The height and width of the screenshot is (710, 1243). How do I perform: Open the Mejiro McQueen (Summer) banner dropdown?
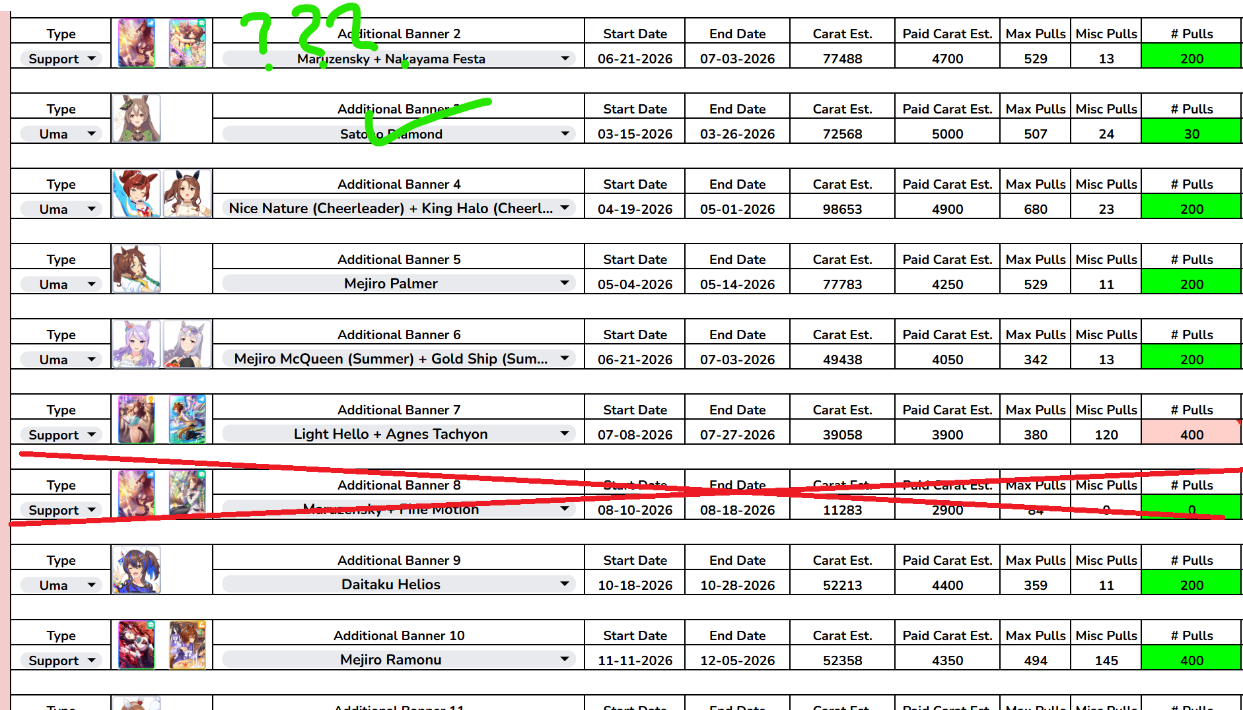(x=398, y=359)
